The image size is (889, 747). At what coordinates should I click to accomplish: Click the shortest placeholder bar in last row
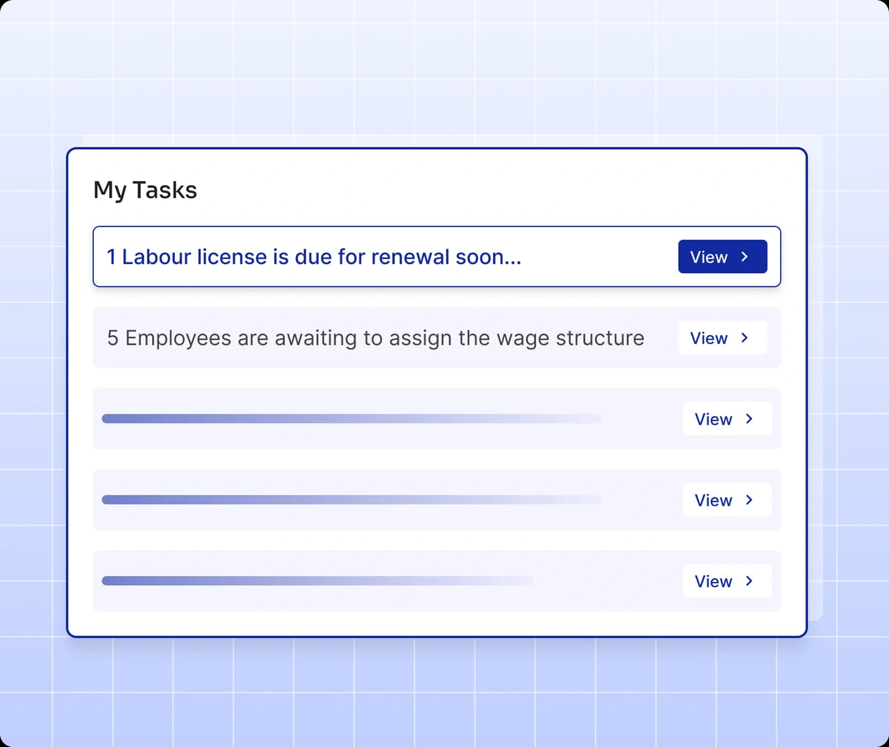tap(317, 581)
